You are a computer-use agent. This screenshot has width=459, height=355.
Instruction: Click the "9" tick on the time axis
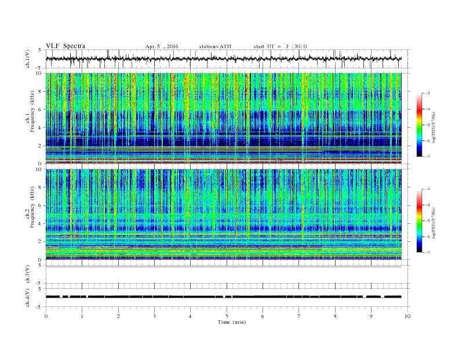click(x=371, y=316)
